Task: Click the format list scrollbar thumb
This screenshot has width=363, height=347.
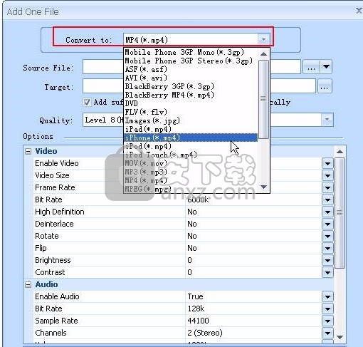Action: pyautogui.click(x=263, y=99)
